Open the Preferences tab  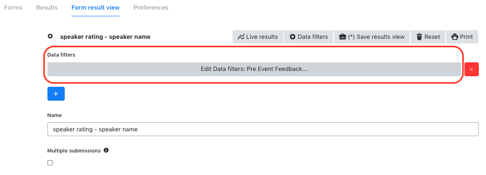point(151,8)
